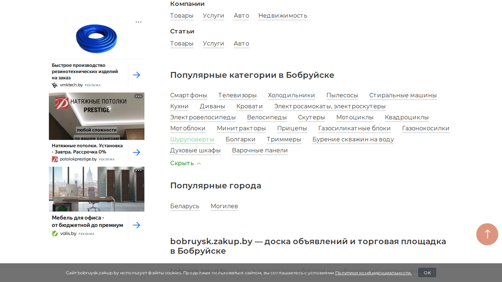Screen dimensions: 502x282
Task: Open Бурение скважин на воду link
Action: pyautogui.click(x=353, y=140)
